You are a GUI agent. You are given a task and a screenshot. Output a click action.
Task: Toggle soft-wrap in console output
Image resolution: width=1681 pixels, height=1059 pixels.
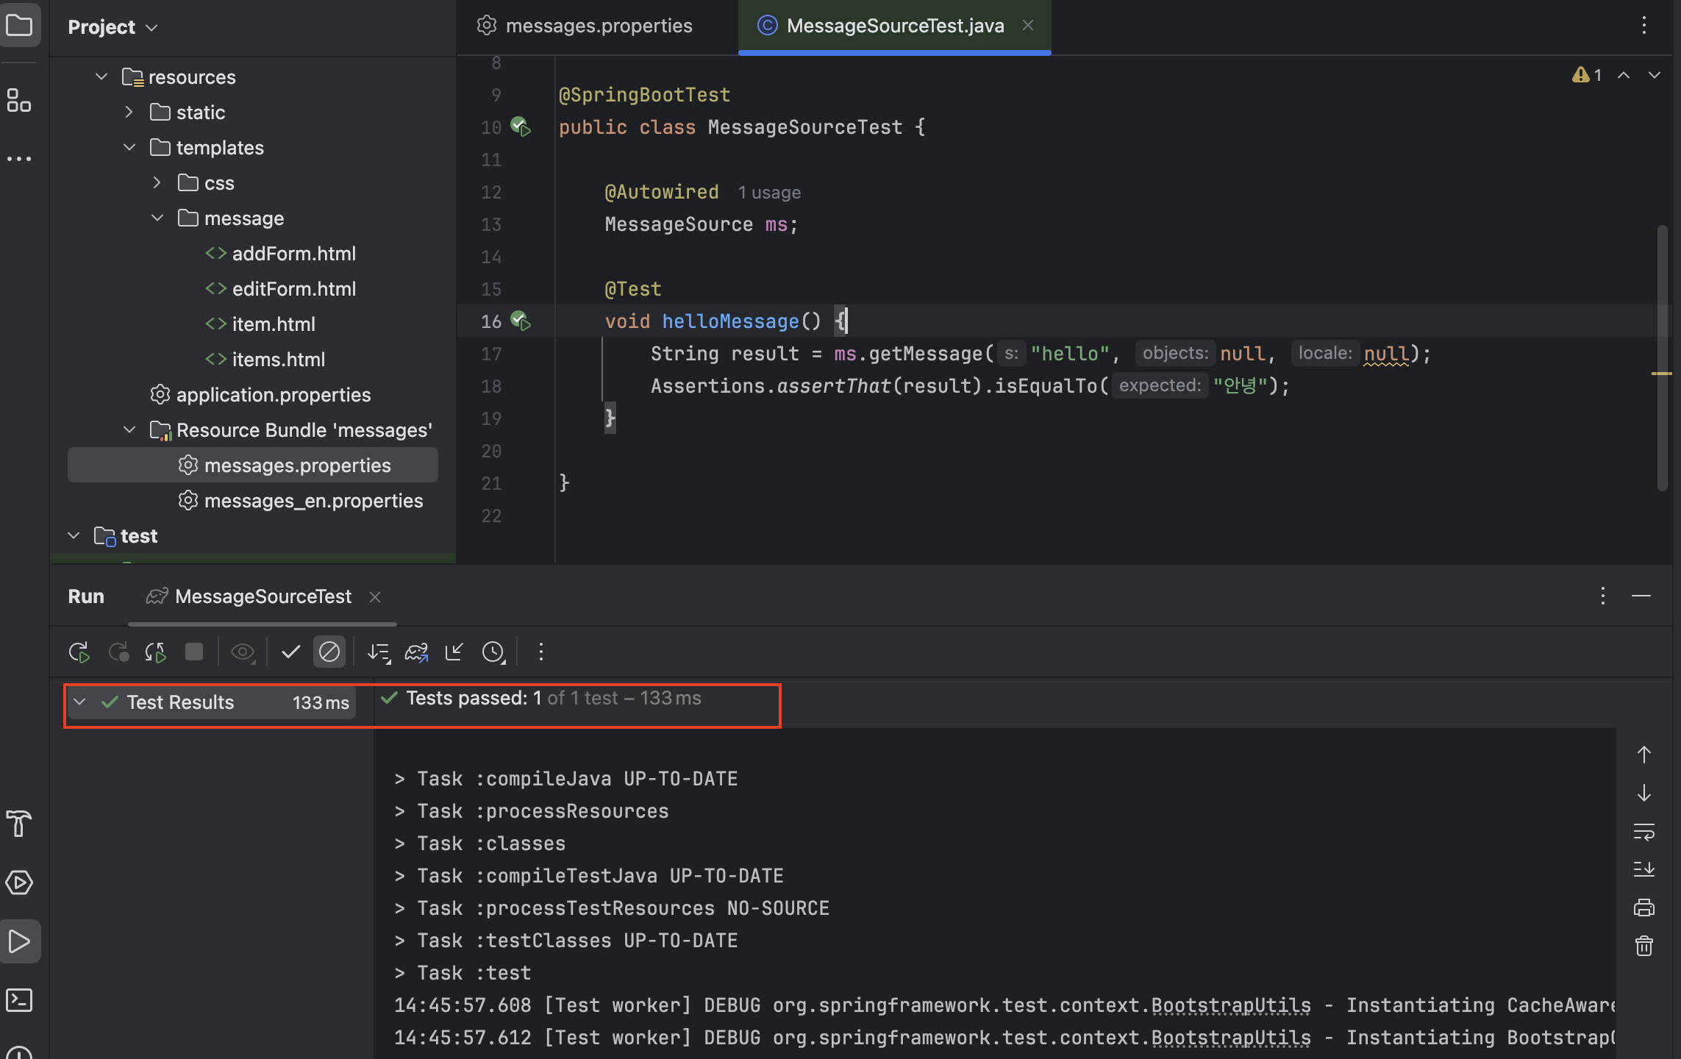[1644, 832]
